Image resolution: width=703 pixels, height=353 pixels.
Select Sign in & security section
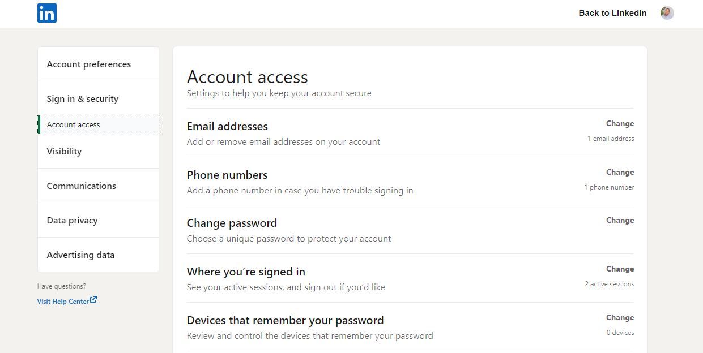click(83, 99)
